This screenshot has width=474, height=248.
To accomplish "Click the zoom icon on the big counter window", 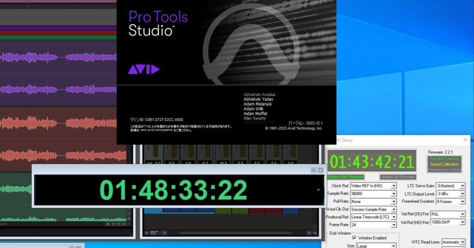I will (313, 170).
